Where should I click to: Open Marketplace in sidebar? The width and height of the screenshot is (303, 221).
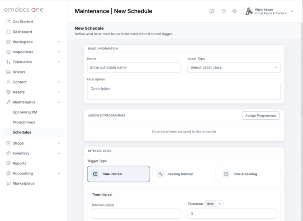tap(24, 183)
